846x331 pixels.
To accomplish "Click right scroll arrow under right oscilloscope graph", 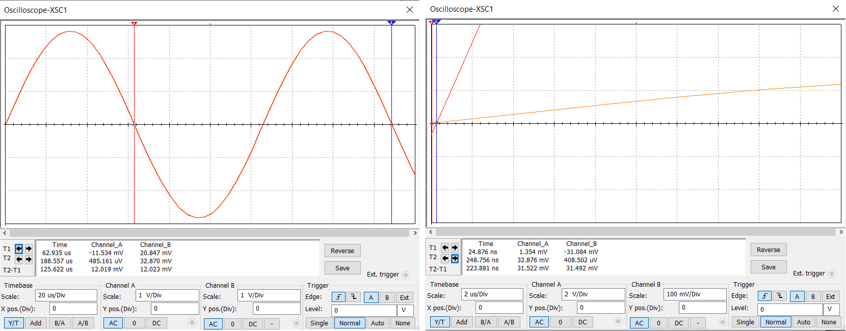I will [x=841, y=232].
